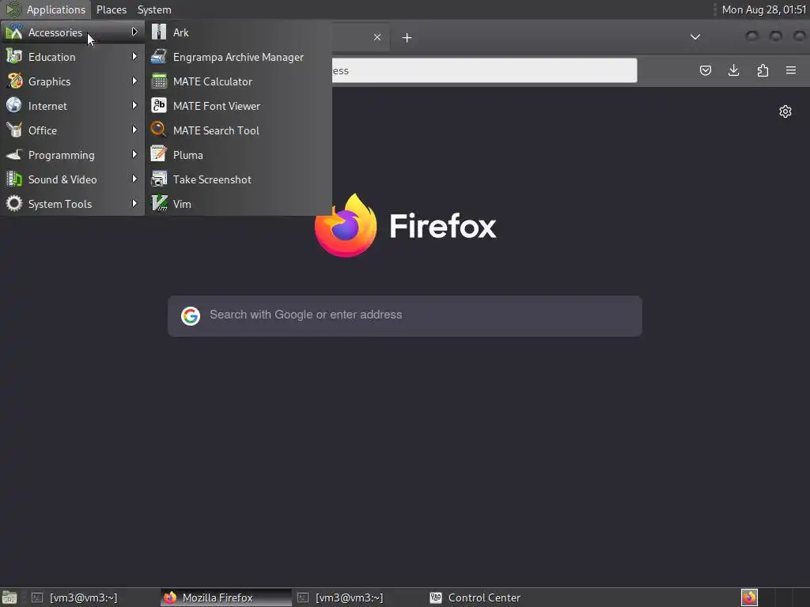810x607 pixels.
Task: Click the Education category icon
Action: 14,56
